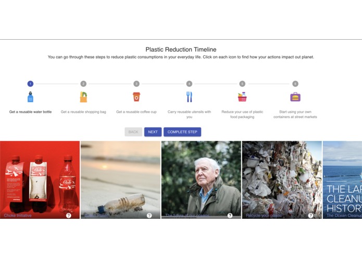
Task: Click the fork and knife utensils icon
Action: 189,97
